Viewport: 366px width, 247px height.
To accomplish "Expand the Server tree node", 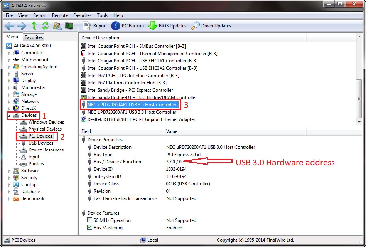I will pos(9,74).
